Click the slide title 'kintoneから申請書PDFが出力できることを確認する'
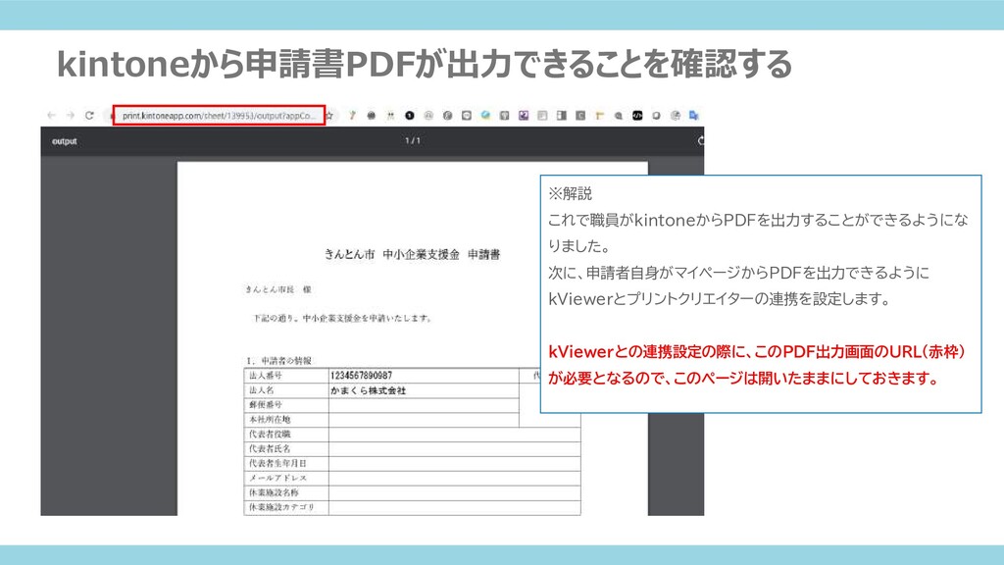This screenshot has height=565, width=1004. tap(425, 64)
